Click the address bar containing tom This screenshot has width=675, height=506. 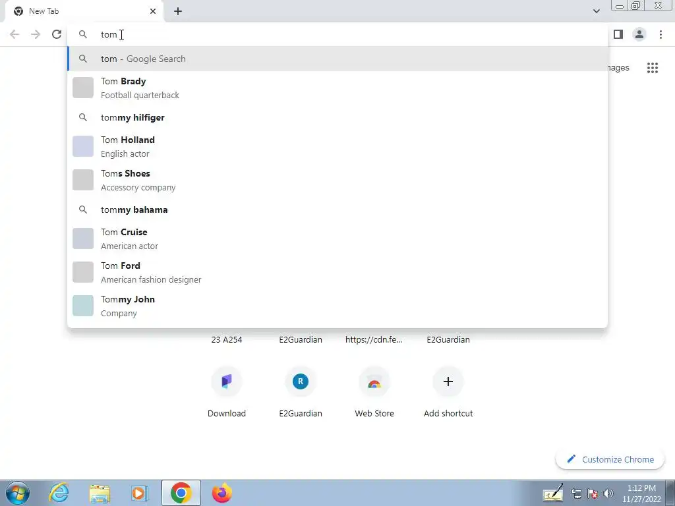pyautogui.click(x=337, y=34)
